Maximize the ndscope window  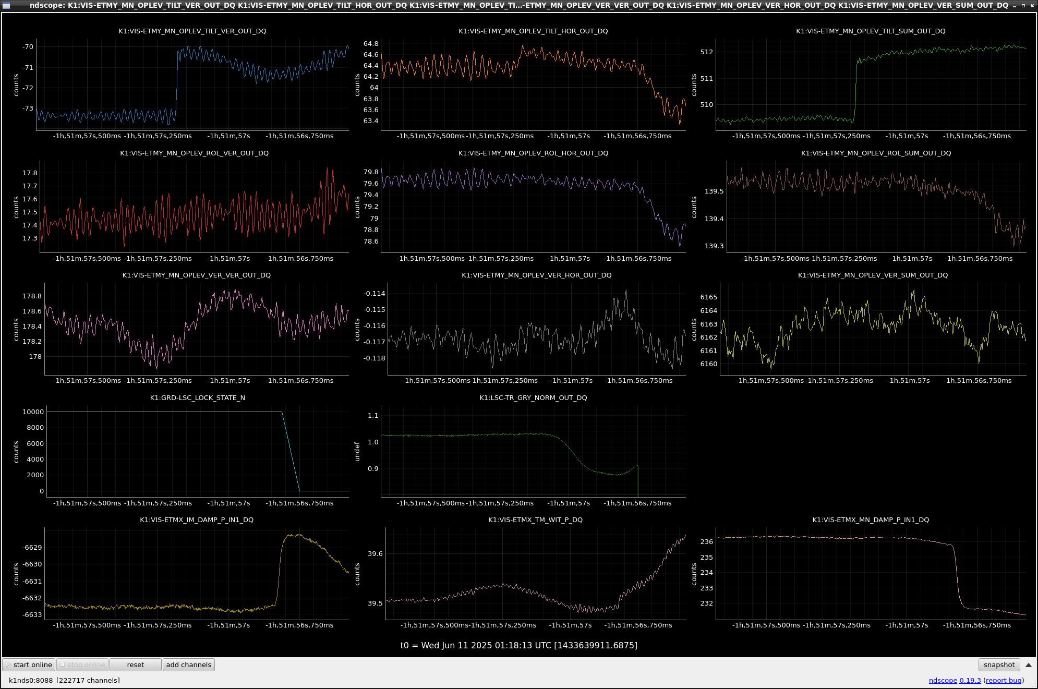[x=1023, y=5]
